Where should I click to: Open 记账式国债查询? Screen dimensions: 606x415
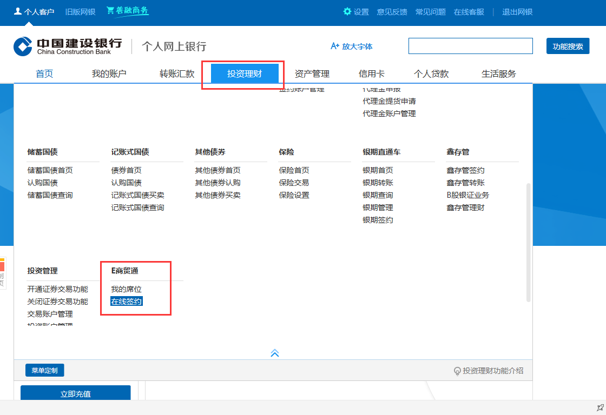click(137, 207)
